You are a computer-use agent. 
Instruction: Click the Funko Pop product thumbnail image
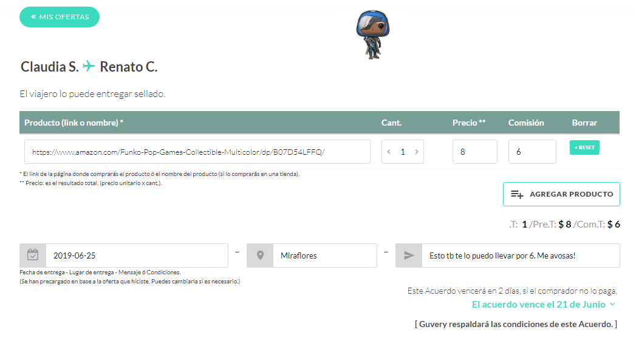click(x=373, y=35)
